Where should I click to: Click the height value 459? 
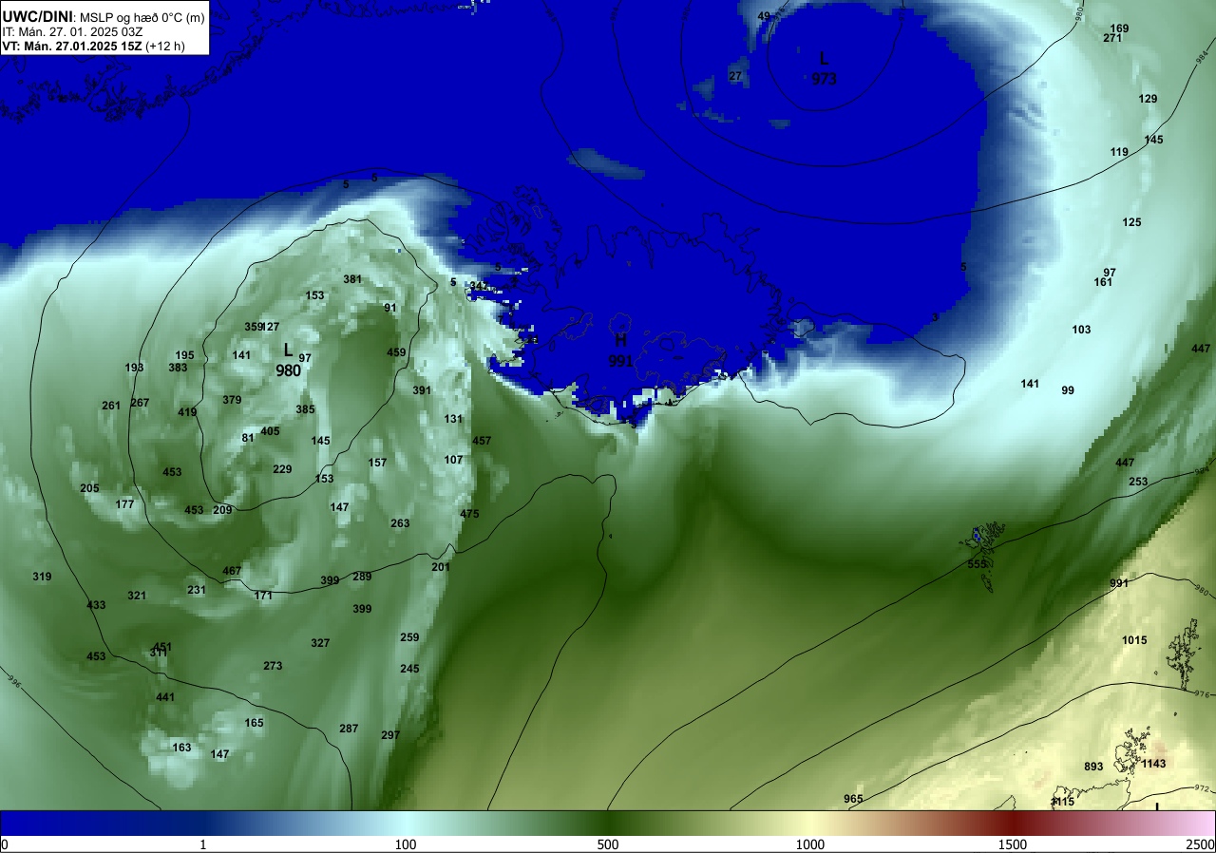396,352
